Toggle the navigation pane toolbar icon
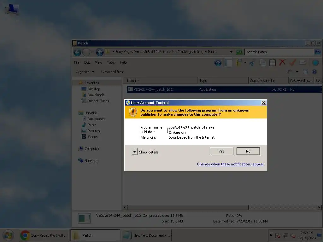 tap(228, 63)
